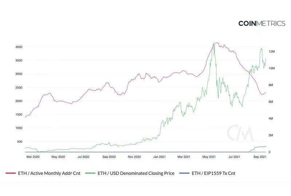Select the Jan 2021 x-axis label
The width and height of the screenshot is (291, 196).
click(160, 157)
